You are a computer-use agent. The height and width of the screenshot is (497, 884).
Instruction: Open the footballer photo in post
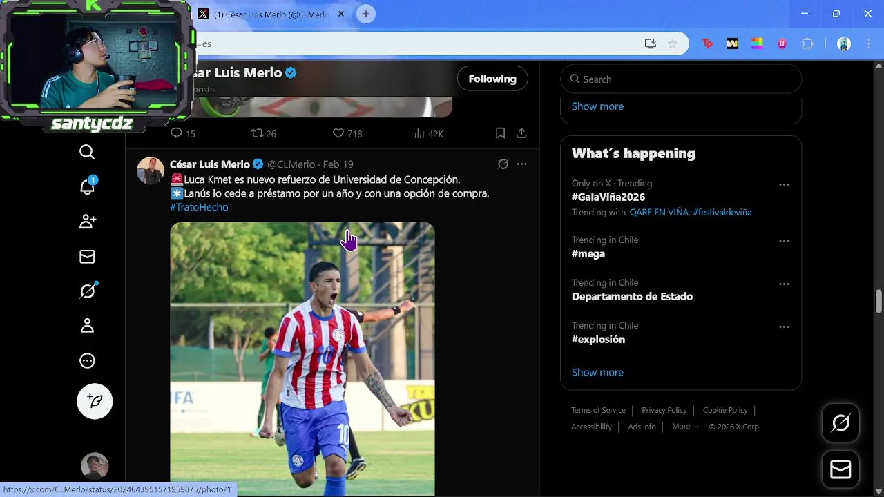(302, 359)
